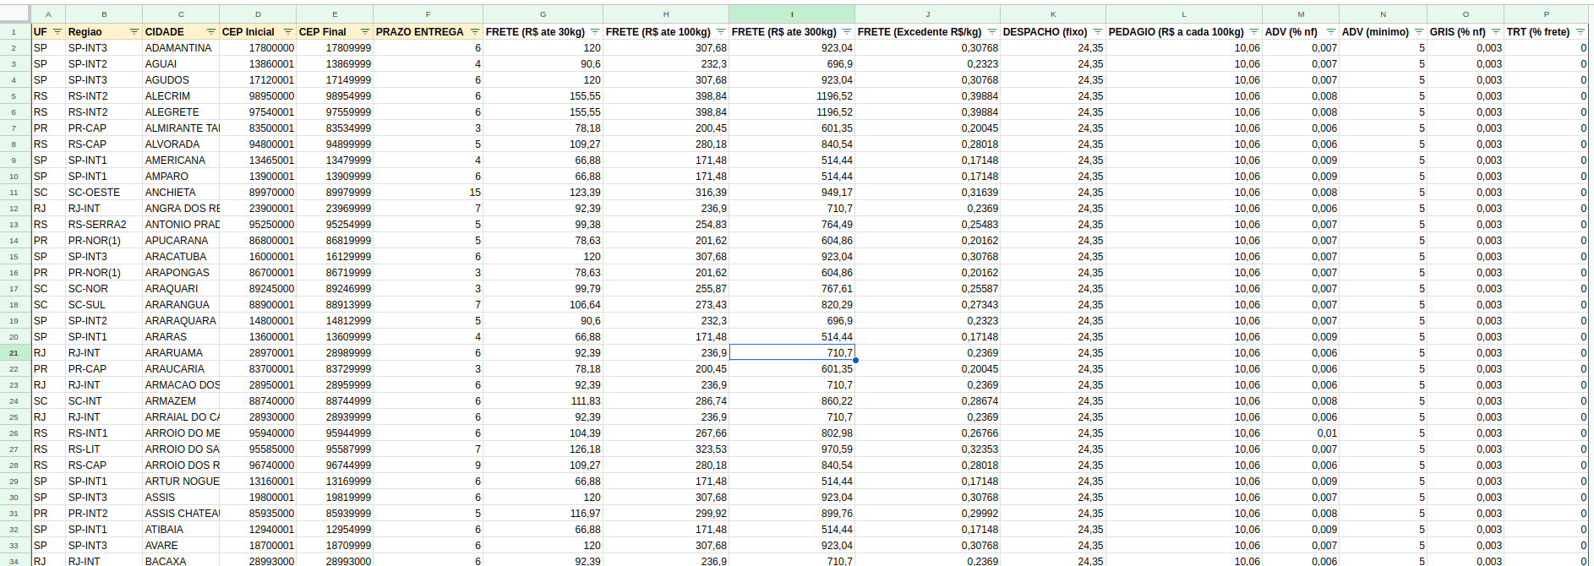Open PRAZO ENTREGA filter icon
Viewport: 1594px width, 566px height.
(x=475, y=32)
